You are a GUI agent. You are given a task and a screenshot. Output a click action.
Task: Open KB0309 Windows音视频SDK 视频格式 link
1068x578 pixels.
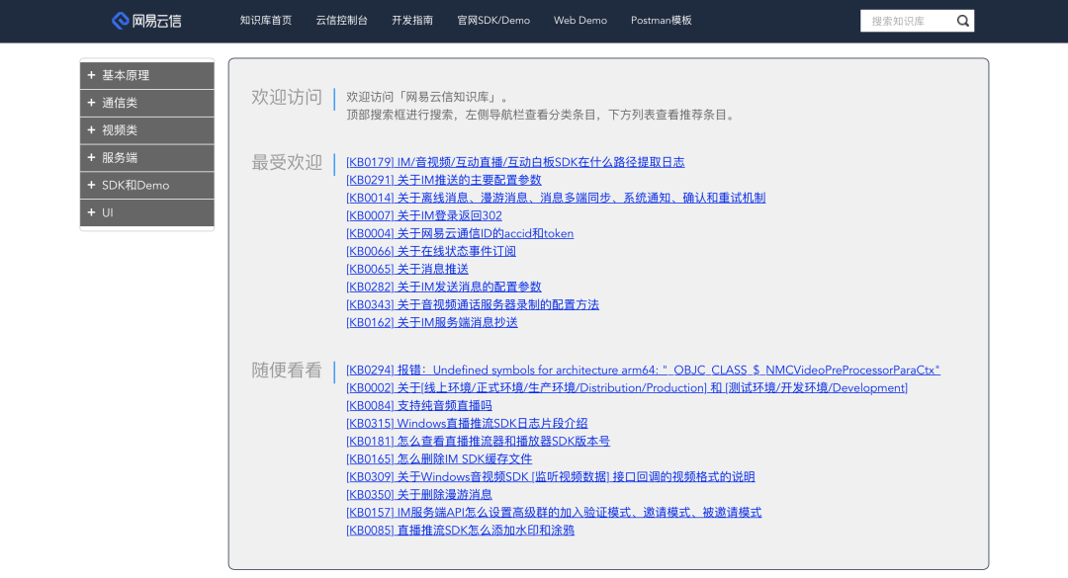[x=551, y=476]
